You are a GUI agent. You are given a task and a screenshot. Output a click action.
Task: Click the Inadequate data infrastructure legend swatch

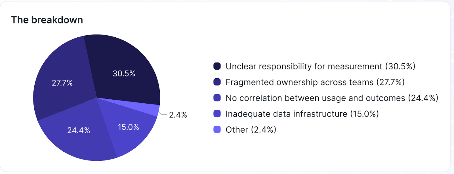217,114
